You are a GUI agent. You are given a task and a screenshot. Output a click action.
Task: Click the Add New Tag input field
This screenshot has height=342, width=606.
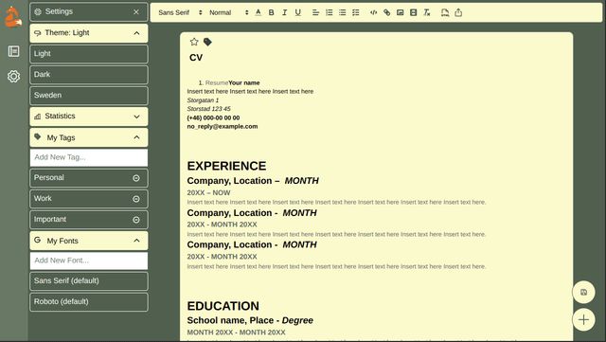tap(89, 157)
